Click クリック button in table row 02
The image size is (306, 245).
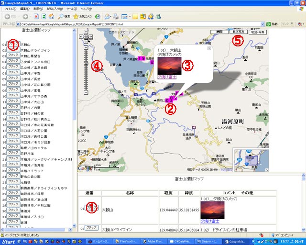(91, 228)
